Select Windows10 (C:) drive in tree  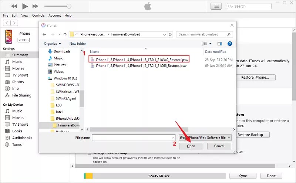(x=65, y=78)
